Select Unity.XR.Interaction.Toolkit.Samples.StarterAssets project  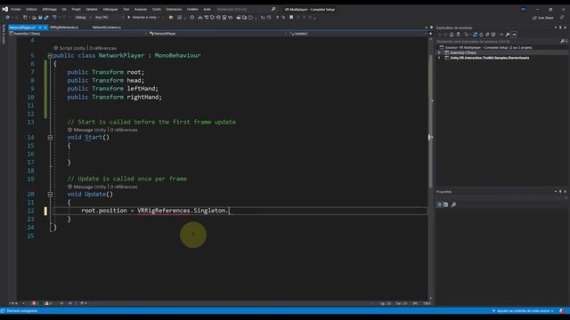pos(489,58)
